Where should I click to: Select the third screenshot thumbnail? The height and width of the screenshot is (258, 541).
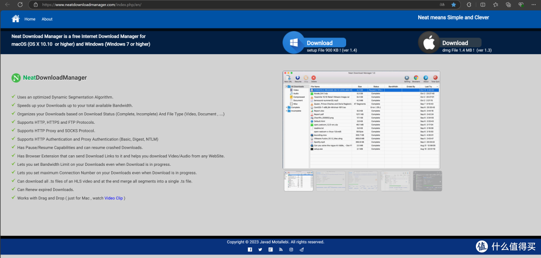[x=363, y=181]
